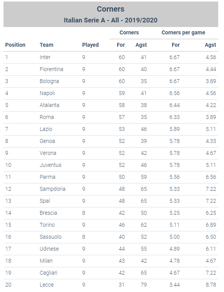Select Lecce's 8.78 corners against value
Image resolution: width=224 pixels, height=292 pixels.
[211, 285]
